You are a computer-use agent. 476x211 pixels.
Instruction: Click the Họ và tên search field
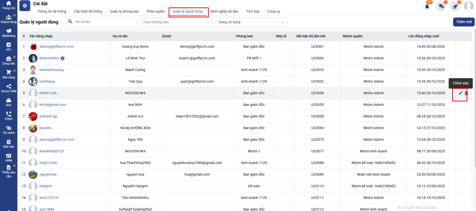pos(104,22)
